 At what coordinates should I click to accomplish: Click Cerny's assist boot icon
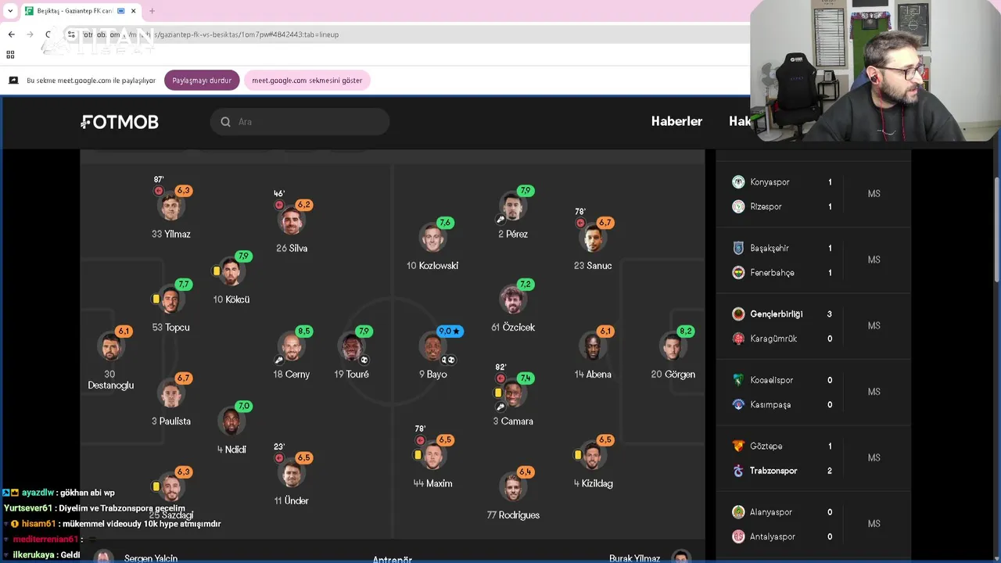coord(278,360)
